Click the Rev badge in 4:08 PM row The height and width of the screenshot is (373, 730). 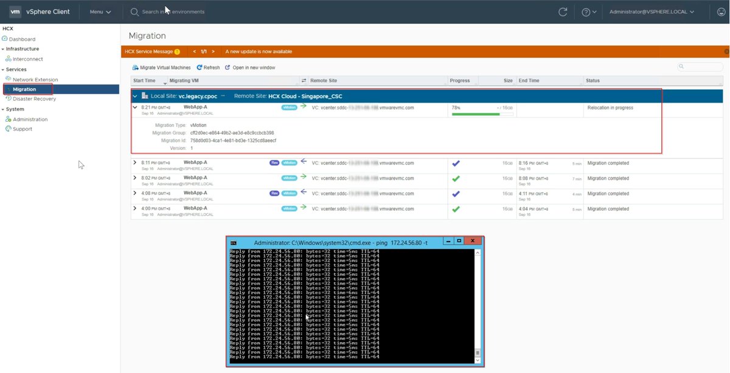tap(274, 193)
